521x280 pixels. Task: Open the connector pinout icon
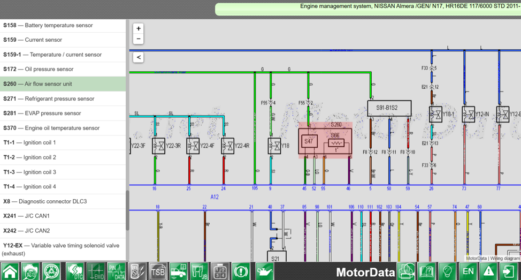[x=220, y=271]
